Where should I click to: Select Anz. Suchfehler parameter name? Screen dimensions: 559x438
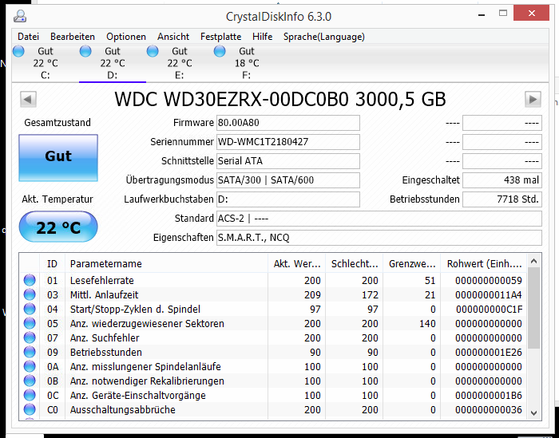105,337
